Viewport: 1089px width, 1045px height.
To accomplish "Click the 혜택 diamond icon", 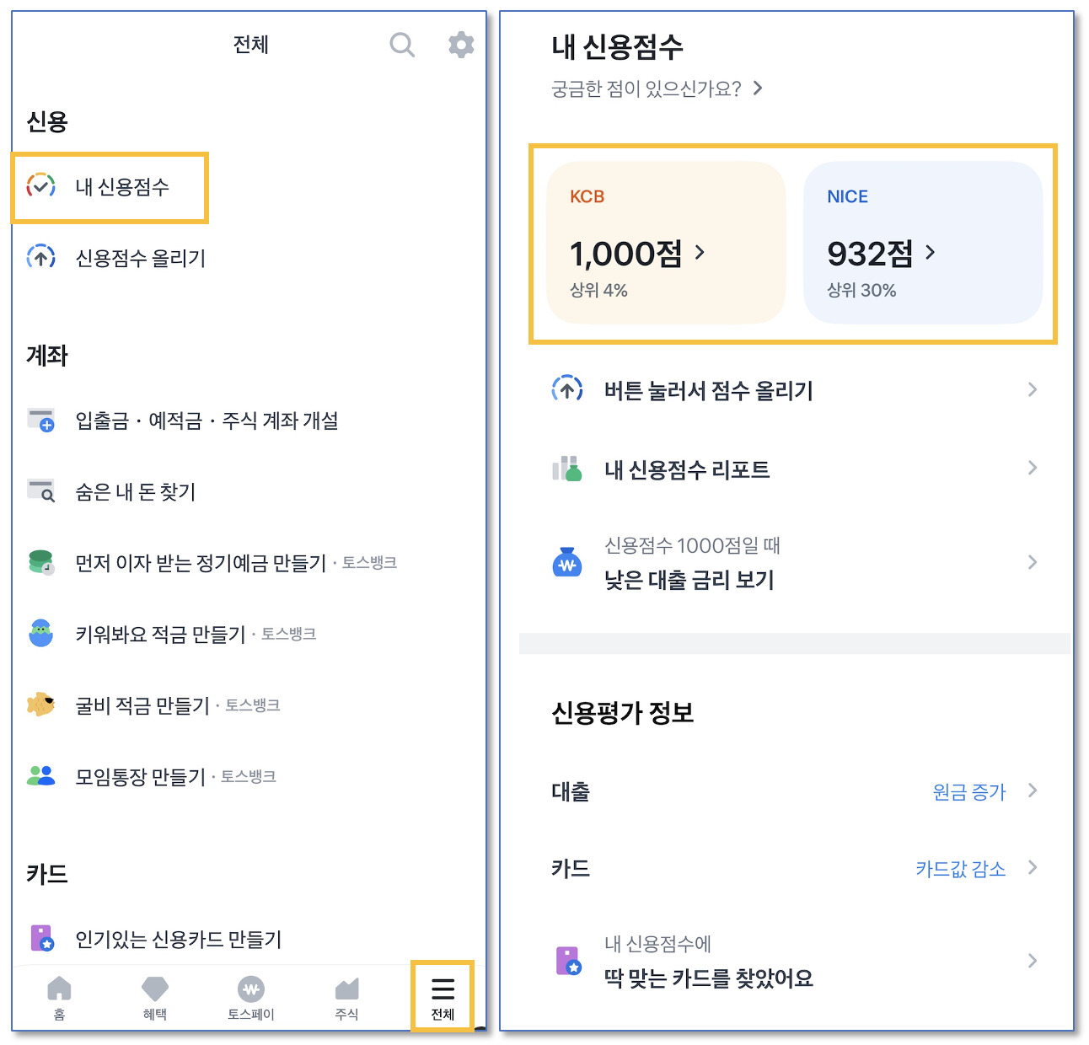I will coord(154,989).
